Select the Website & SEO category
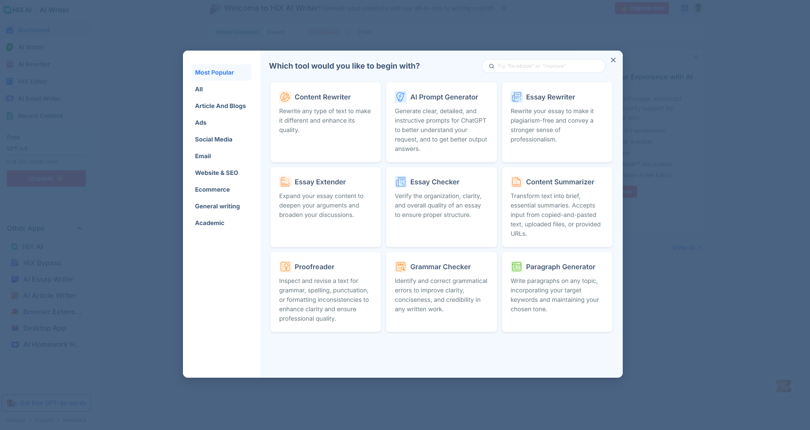 pyautogui.click(x=222, y=173)
